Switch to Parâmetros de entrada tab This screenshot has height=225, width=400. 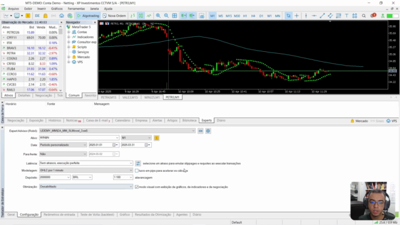(59, 214)
